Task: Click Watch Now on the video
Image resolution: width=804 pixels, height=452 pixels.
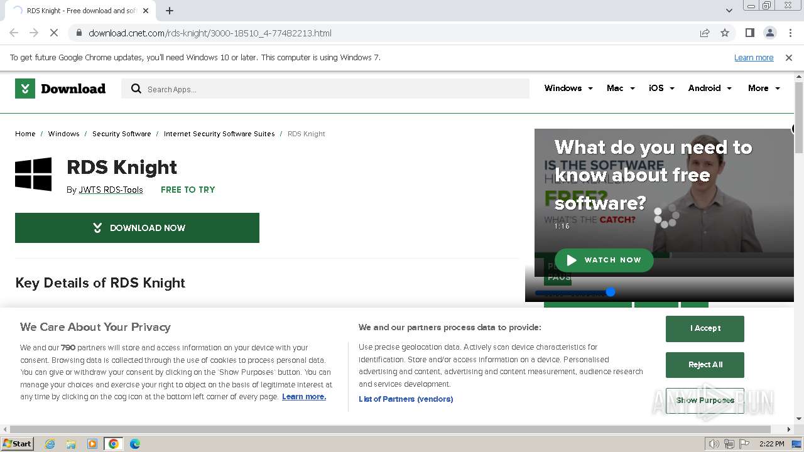Action: [x=604, y=260]
